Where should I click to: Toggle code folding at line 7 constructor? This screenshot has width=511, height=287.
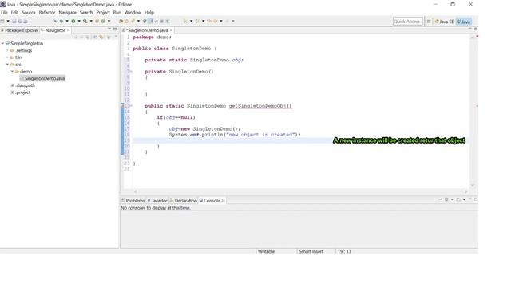(x=131, y=71)
